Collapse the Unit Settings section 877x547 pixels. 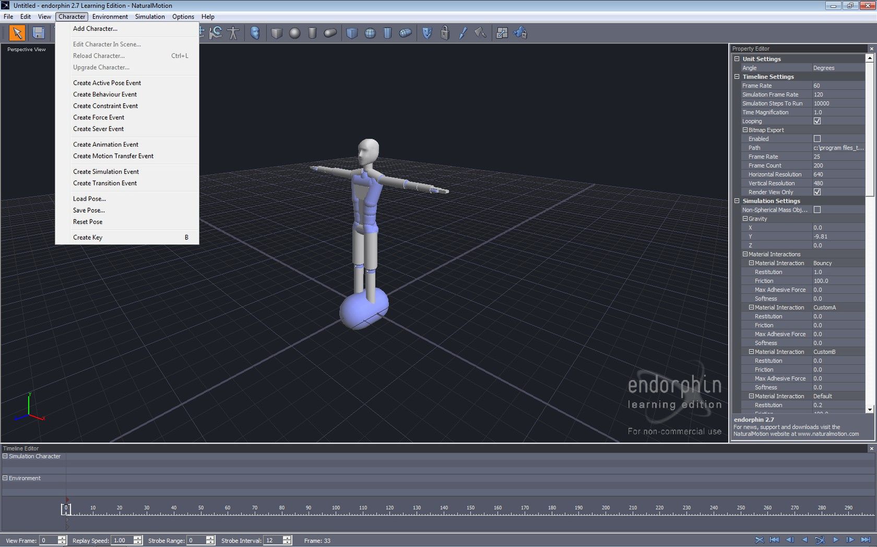pyautogui.click(x=737, y=58)
